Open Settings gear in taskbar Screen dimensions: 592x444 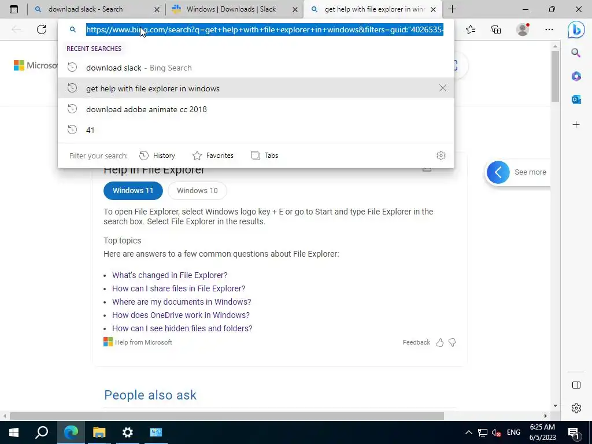pos(128,432)
